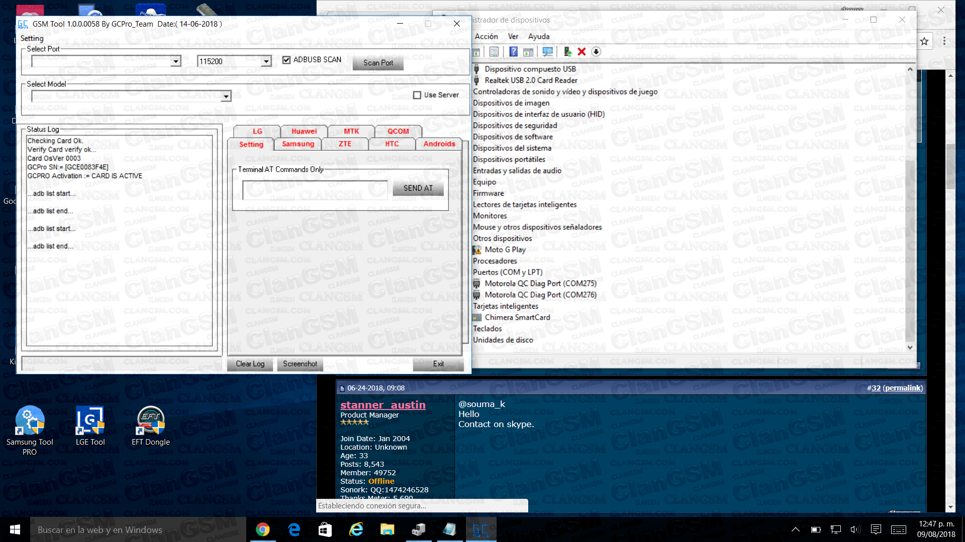The width and height of the screenshot is (965, 542).
Task: Open Samsung Tool PRO desktop shortcut
Action: pos(30,431)
